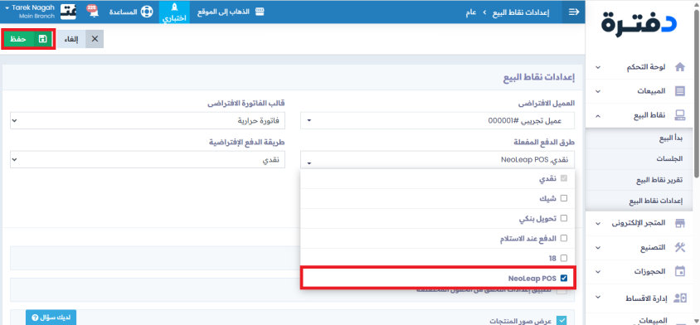Click the اختباري trial tab

pyautogui.click(x=174, y=12)
